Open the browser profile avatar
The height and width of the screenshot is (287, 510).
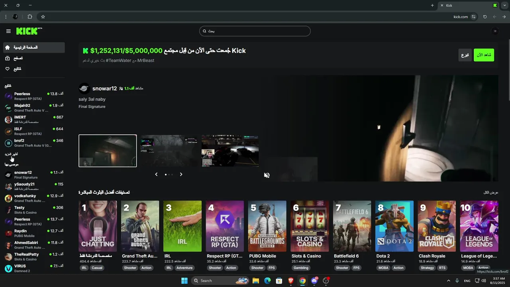click(x=15, y=17)
